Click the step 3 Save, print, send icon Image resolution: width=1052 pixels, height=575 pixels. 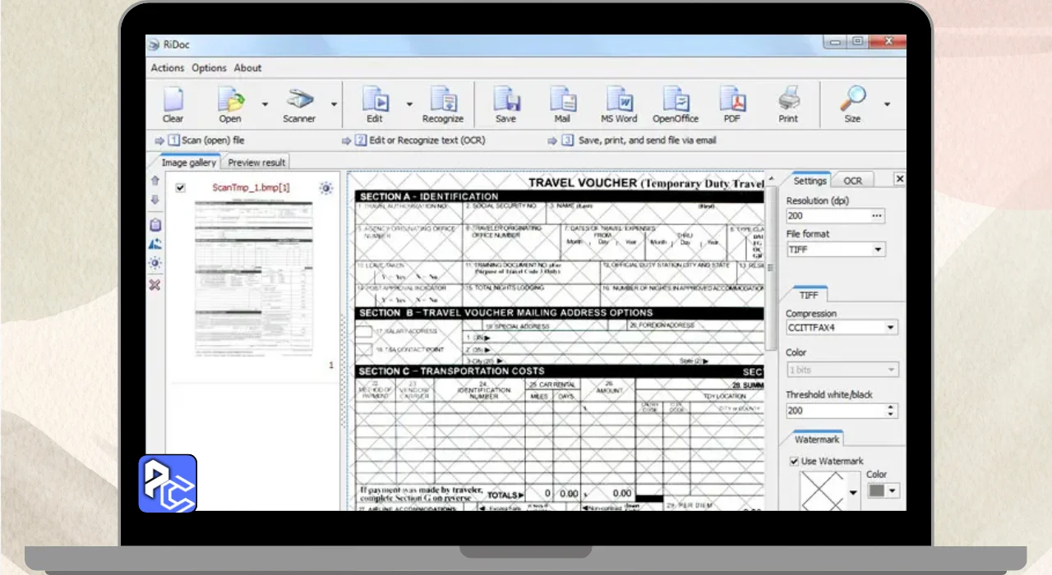(567, 140)
